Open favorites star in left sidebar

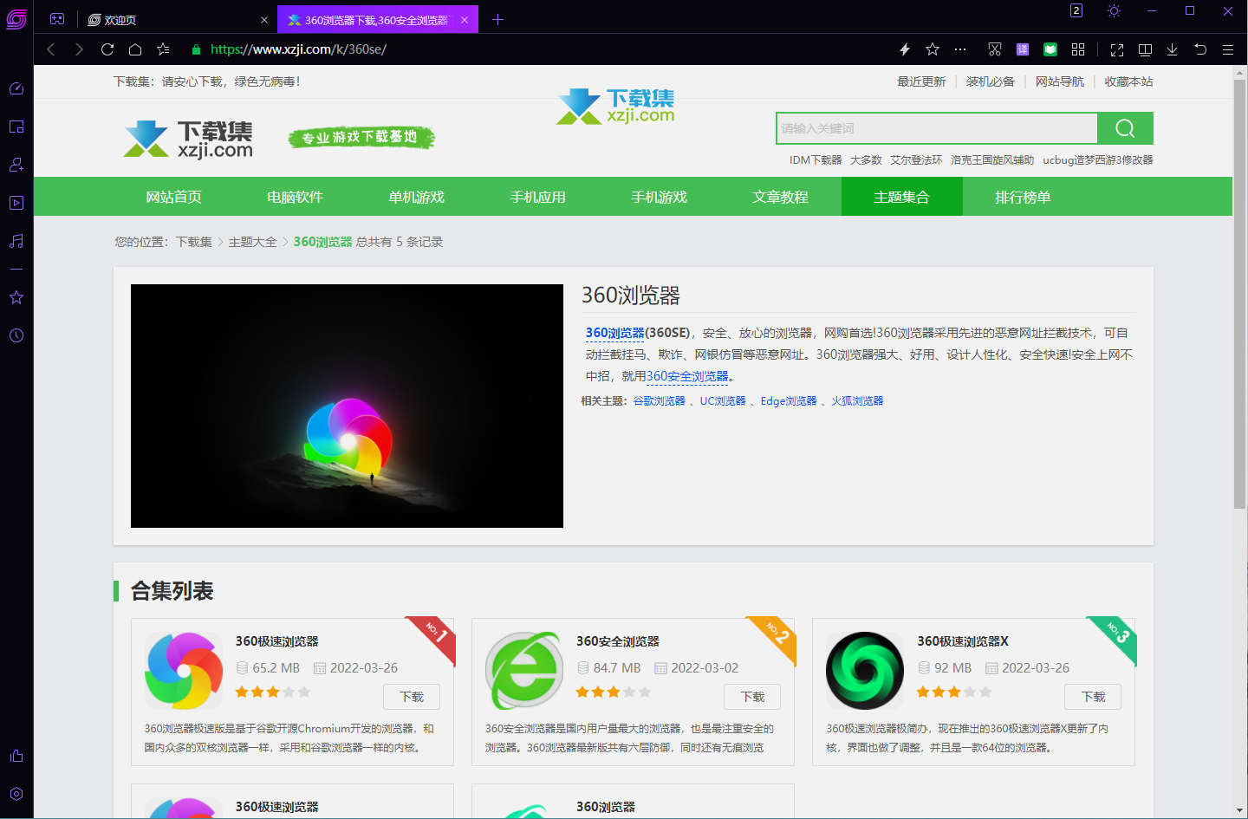[x=16, y=297]
